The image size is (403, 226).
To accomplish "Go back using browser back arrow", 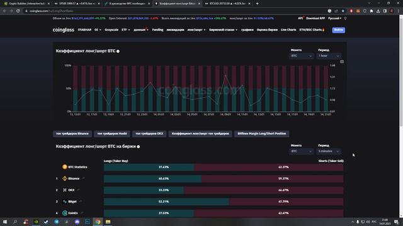I will tap(4, 11).
